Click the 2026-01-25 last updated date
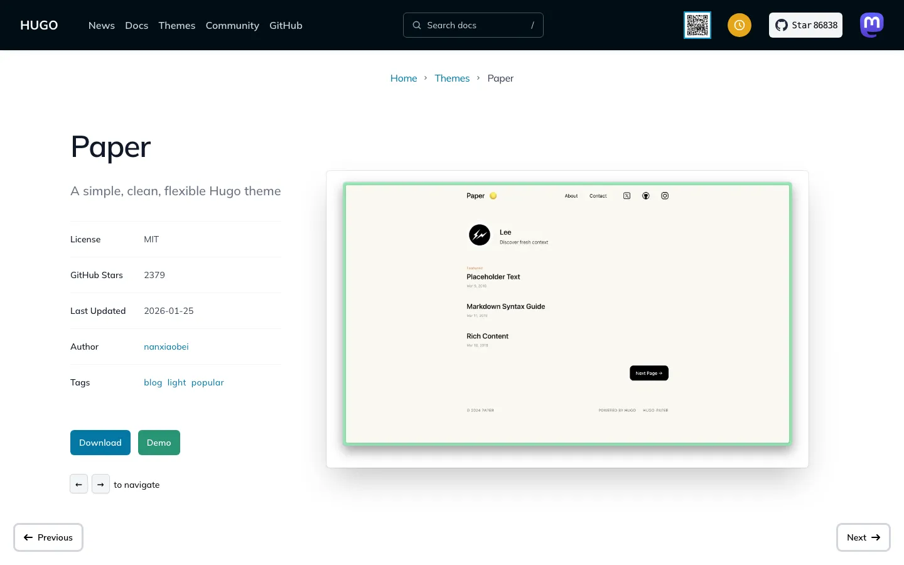The image size is (904, 565). coord(169,311)
